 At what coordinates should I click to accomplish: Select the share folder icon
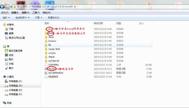(x=46, y=57)
